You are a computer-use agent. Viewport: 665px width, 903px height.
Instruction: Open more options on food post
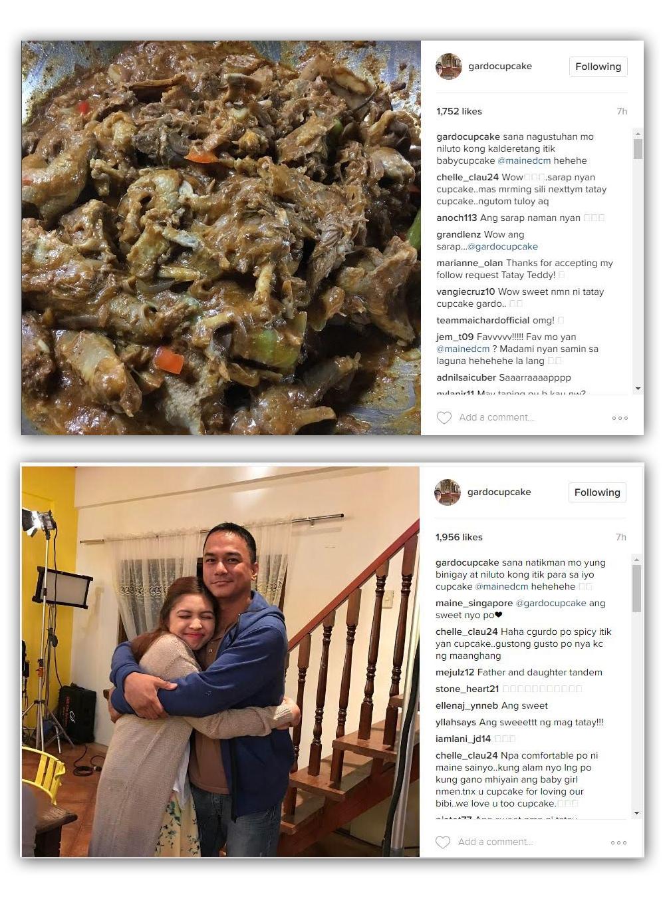[x=620, y=418]
